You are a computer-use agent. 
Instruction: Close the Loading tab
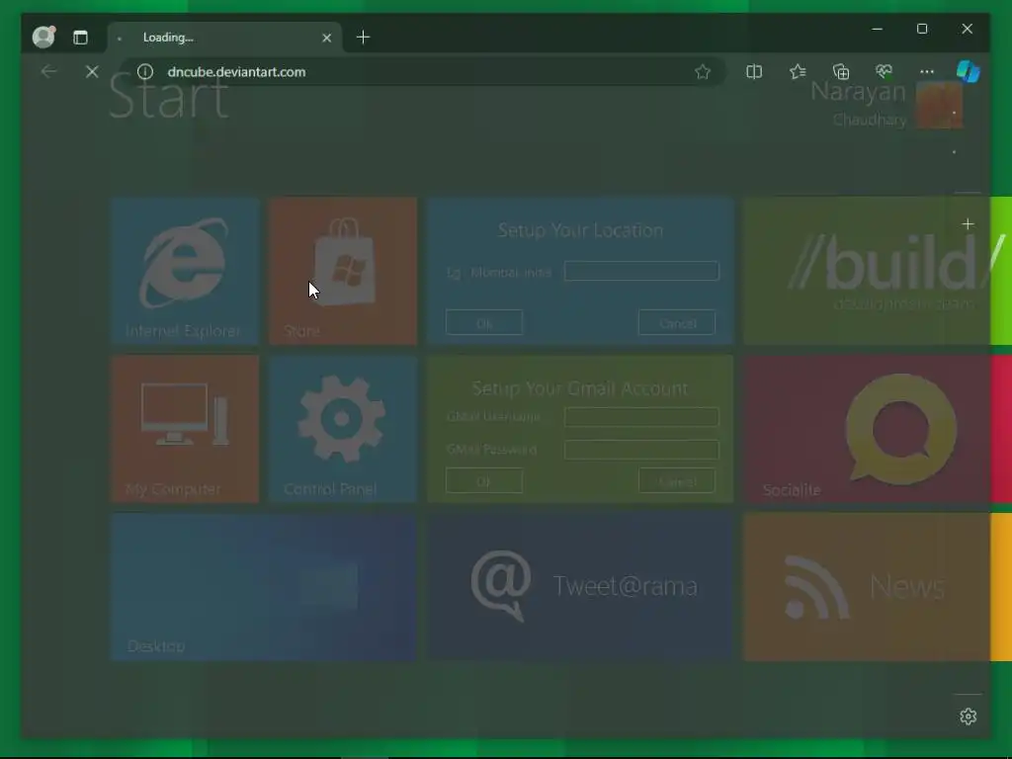(326, 38)
